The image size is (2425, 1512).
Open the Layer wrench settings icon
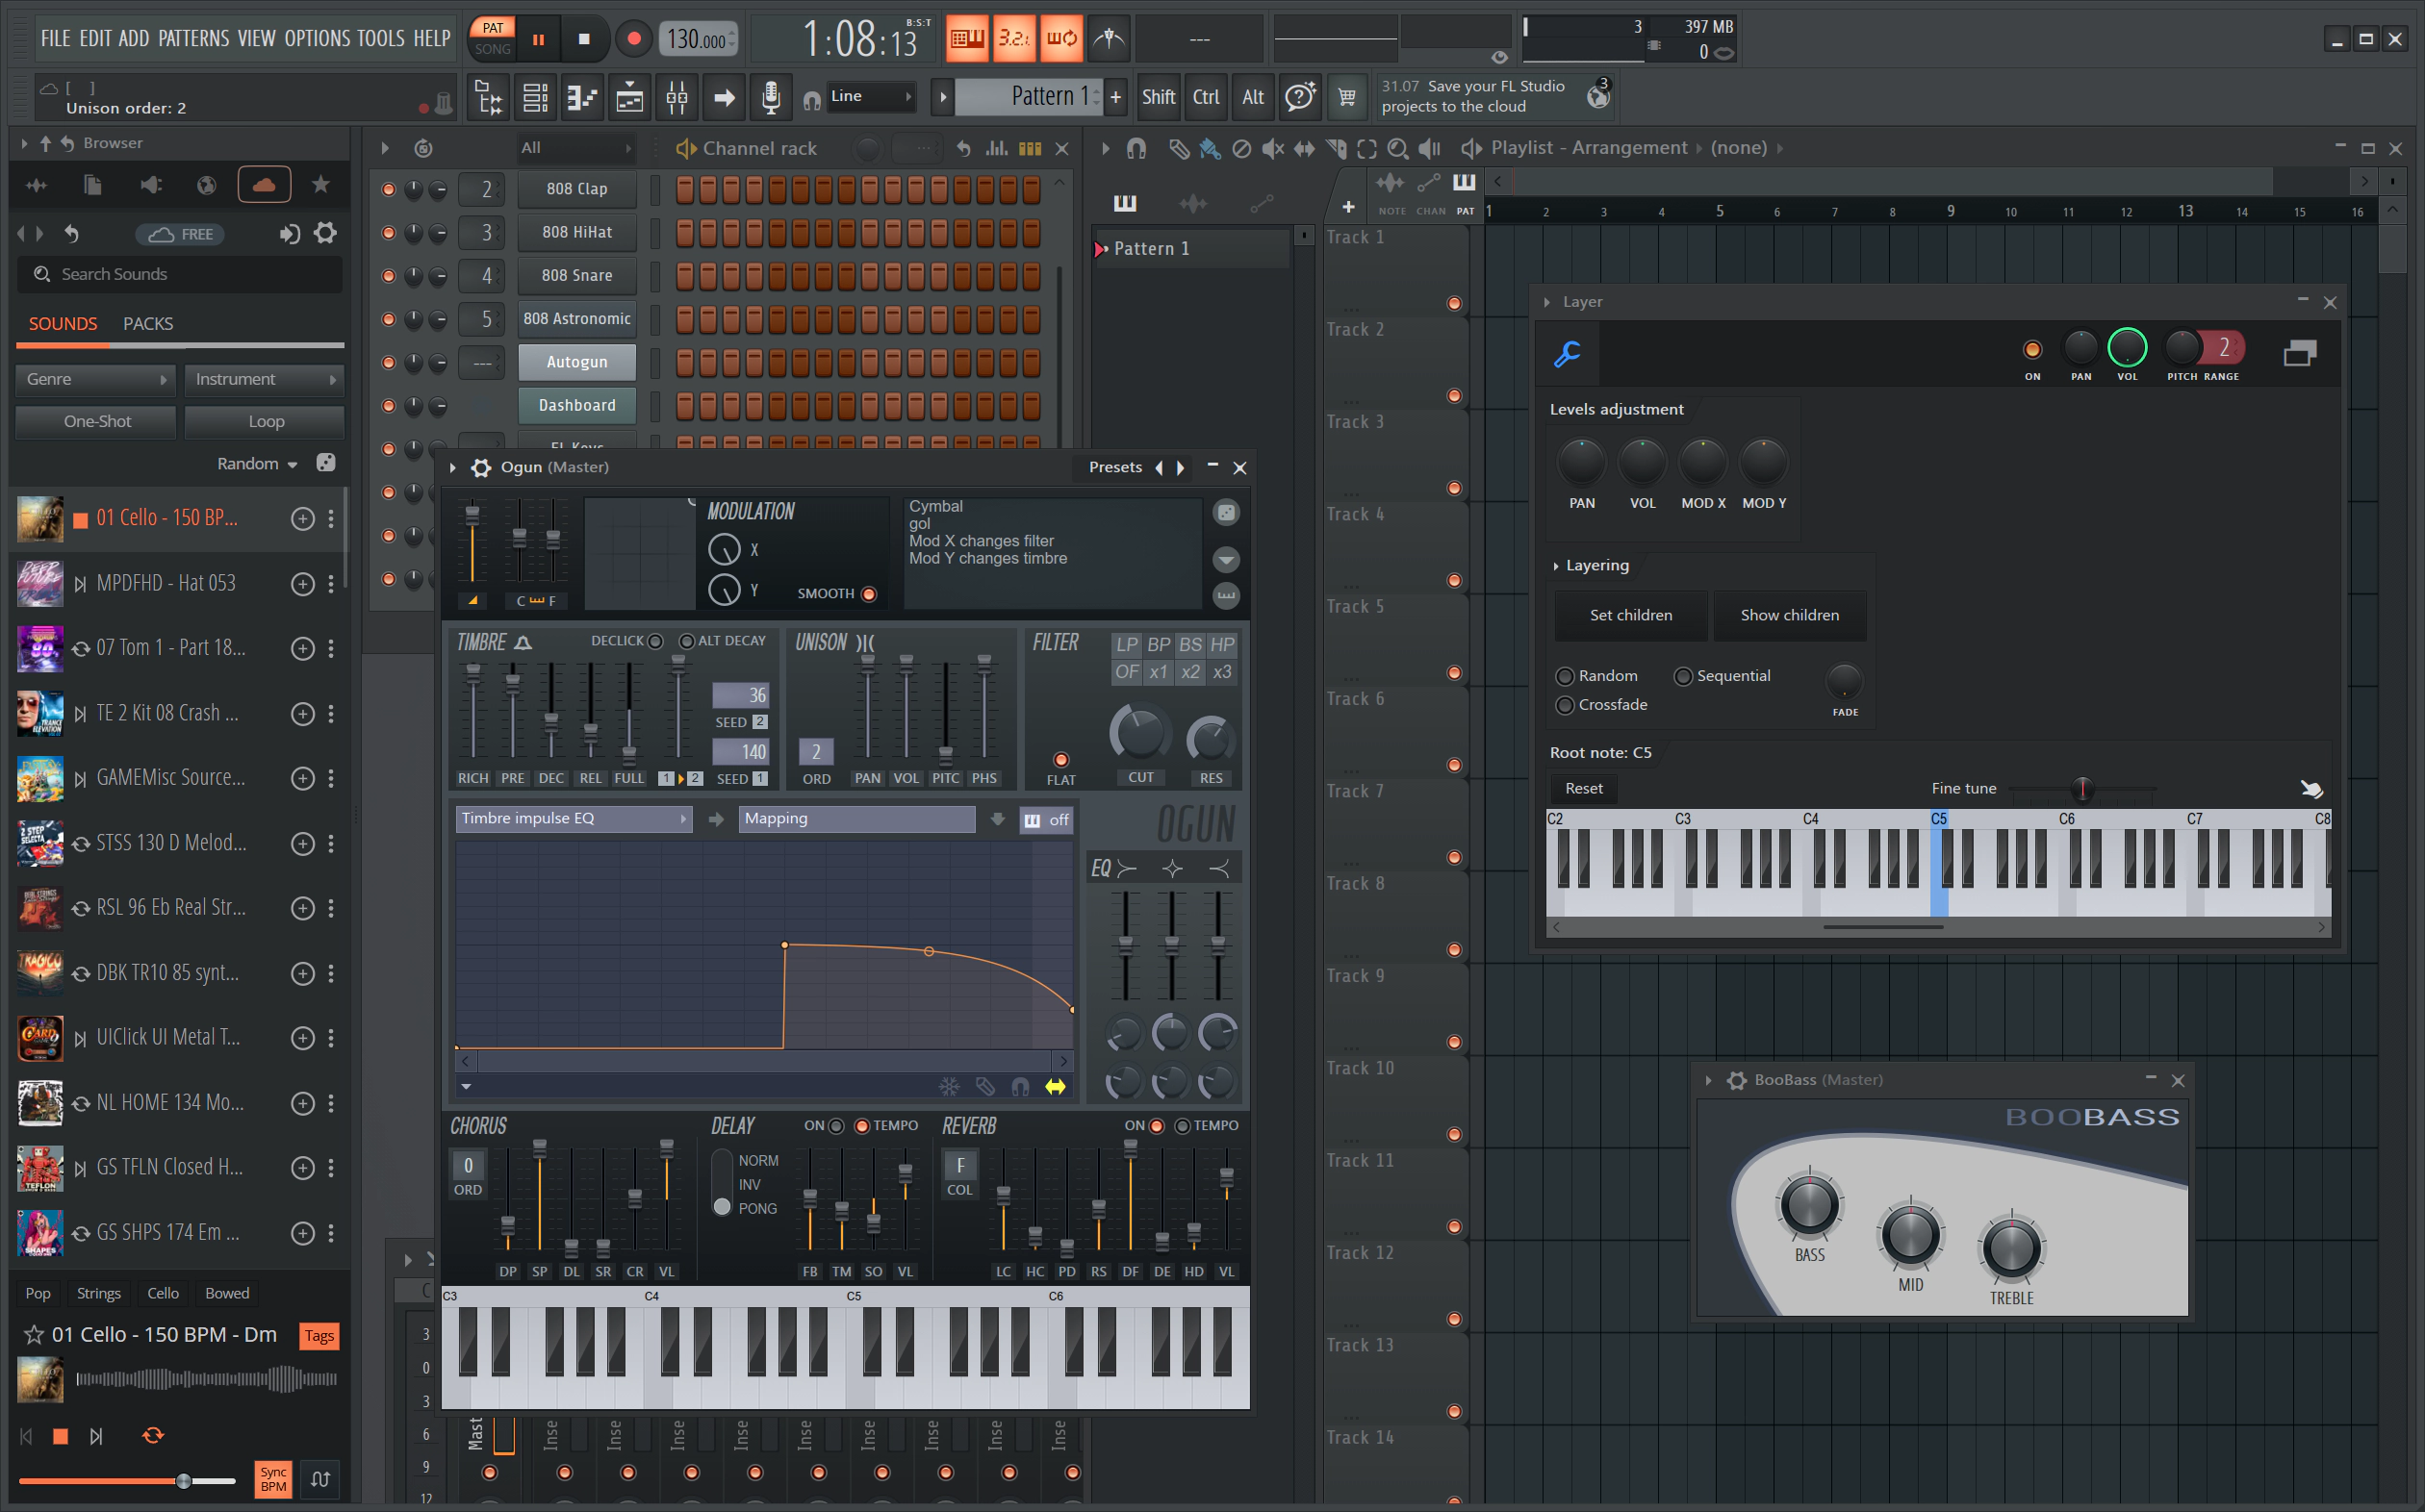point(1568,353)
